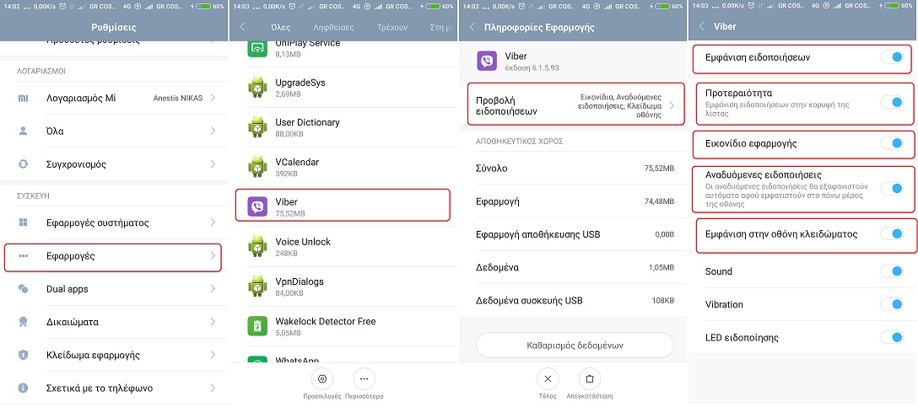Tap the Wakelock Detector Free icon

pos(257,326)
